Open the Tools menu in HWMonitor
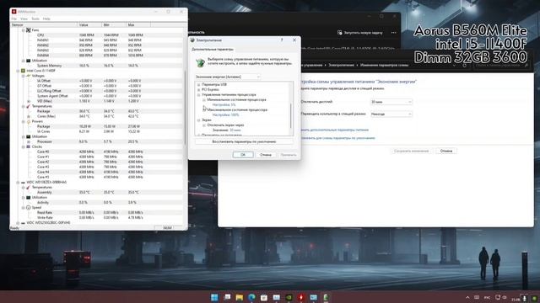This screenshot has width=540, height=303. coord(35,19)
